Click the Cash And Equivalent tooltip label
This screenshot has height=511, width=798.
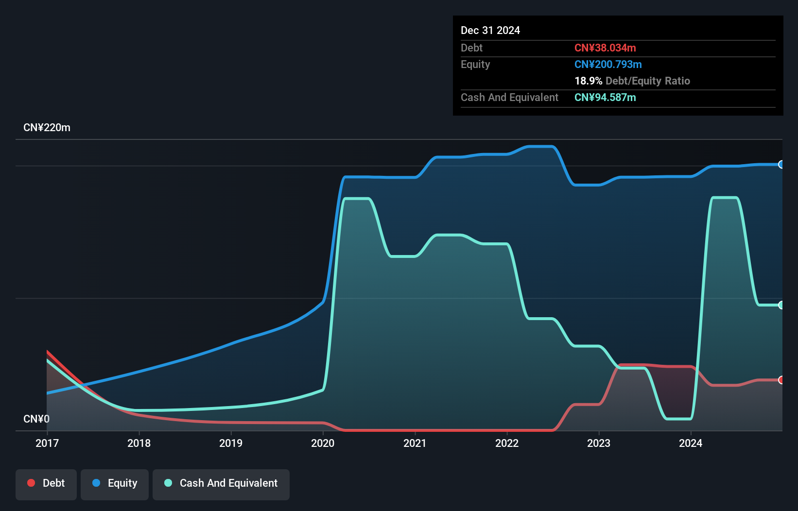pyautogui.click(x=509, y=98)
